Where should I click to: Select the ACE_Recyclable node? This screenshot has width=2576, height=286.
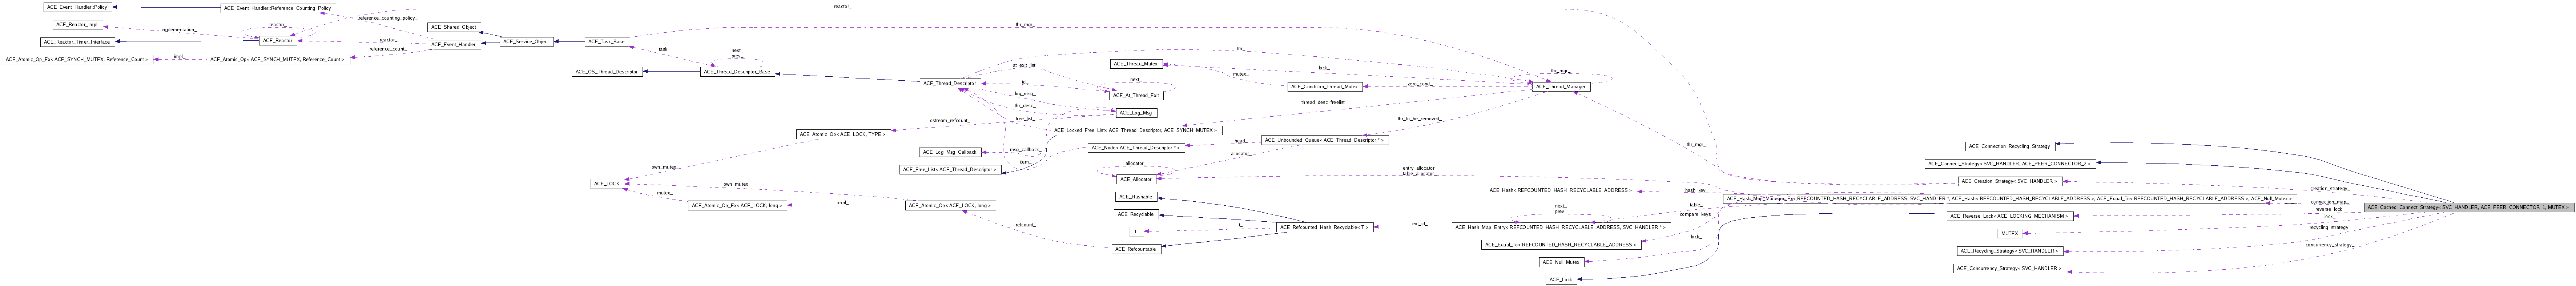coord(1136,214)
